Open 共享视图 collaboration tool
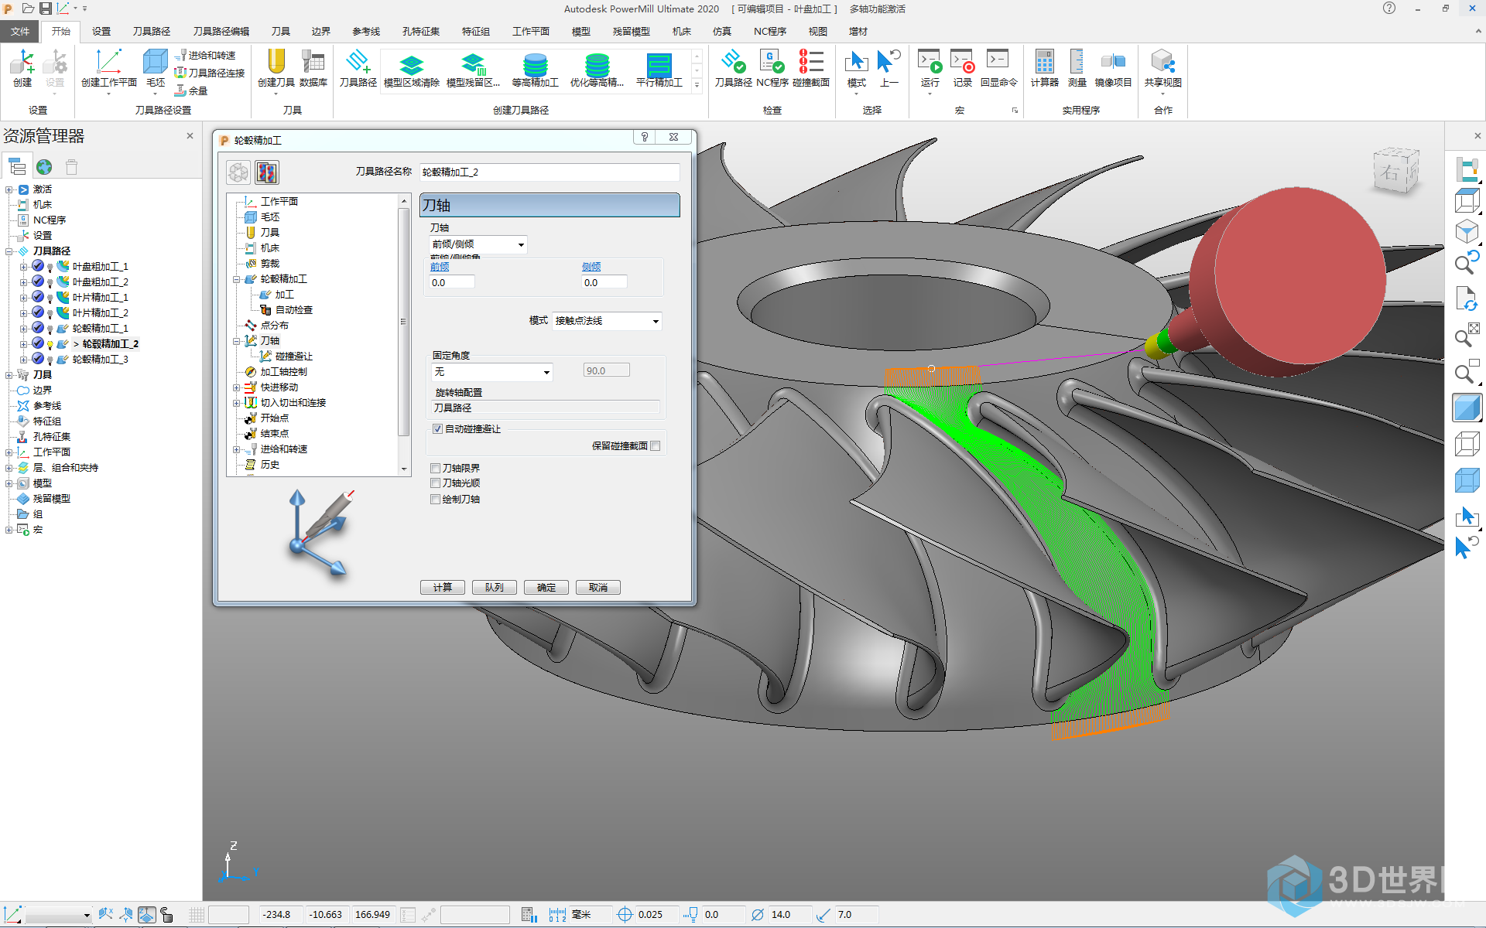Screen dimensions: 1486x928 click(1162, 68)
